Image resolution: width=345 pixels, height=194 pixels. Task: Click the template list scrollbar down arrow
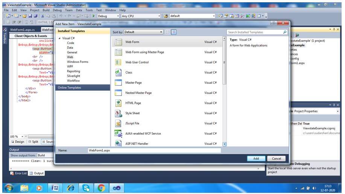click(225, 144)
